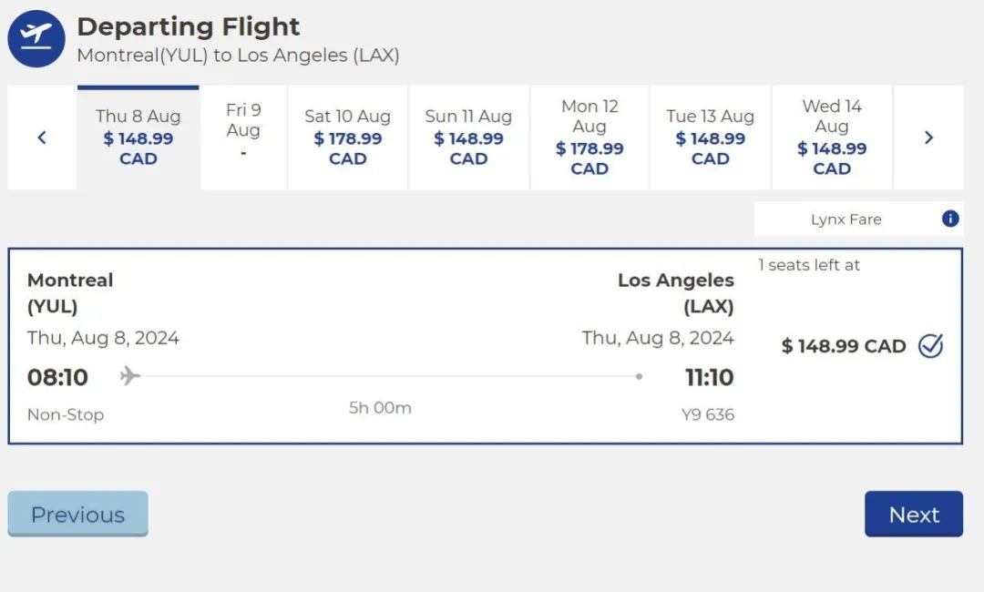This screenshot has height=592, width=984.
Task: Select the $148.99 CAD fare price
Action: 844,346
